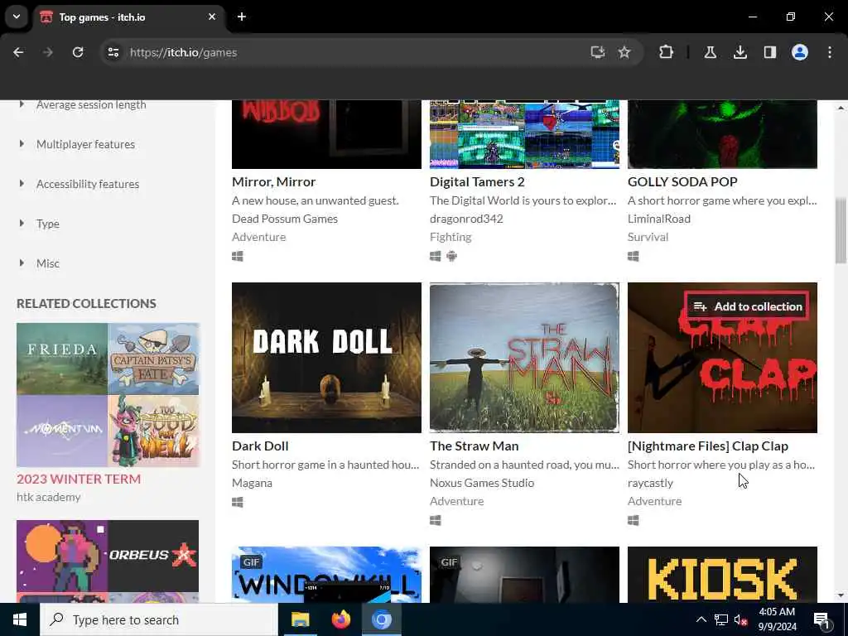Screen dimensions: 848x636
Task: Open the raycastly developer link
Action: point(651,483)
